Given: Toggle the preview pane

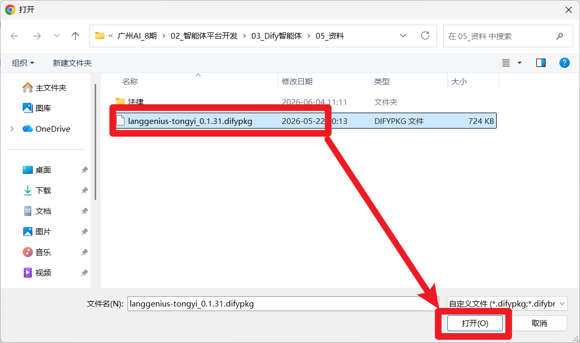Looking at the screenshot, I should [541, 63].
